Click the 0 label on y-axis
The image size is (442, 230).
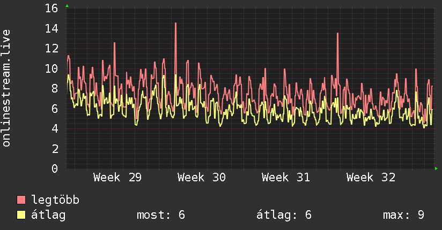pos(55,168)
